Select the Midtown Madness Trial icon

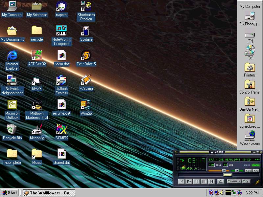[x=37, y=105]
